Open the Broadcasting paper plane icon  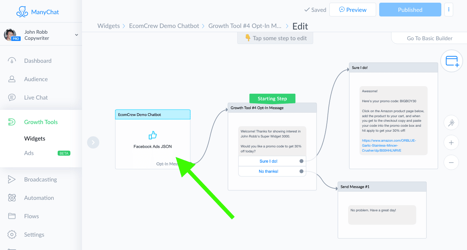click(12, 180)
